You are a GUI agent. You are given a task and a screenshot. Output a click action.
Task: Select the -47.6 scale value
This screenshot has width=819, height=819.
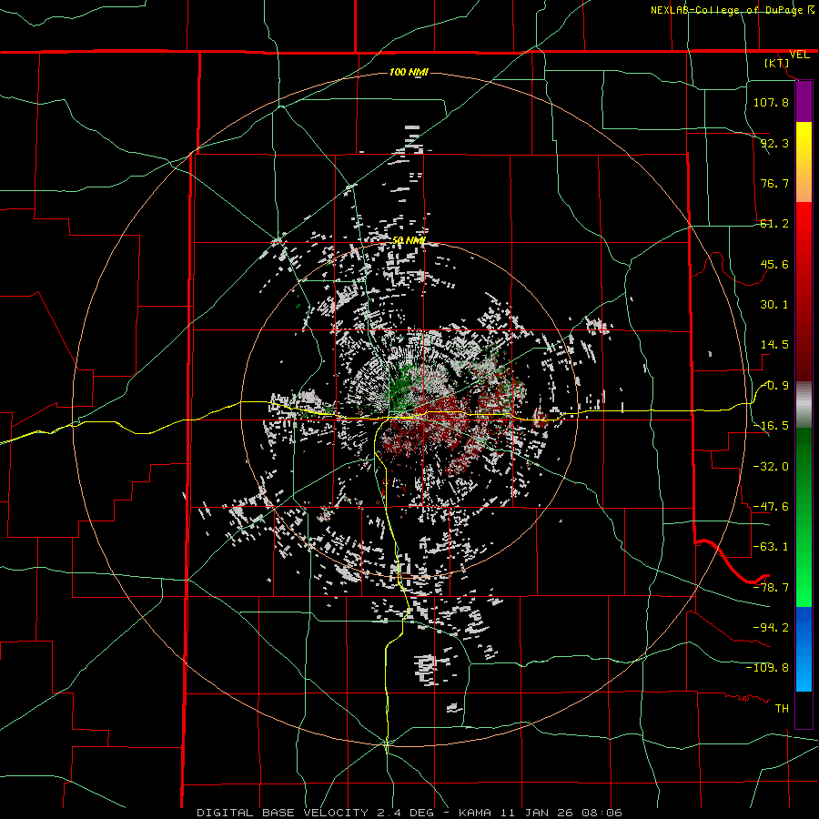771,506
